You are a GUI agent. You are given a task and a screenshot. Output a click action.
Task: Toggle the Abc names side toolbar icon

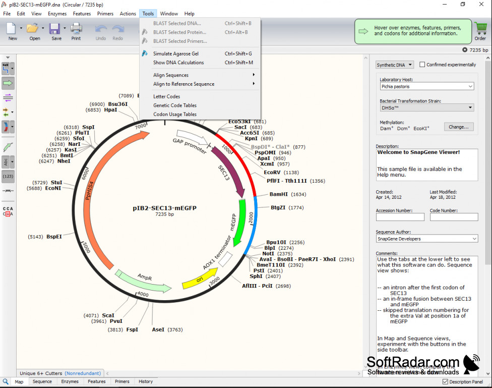coord(6,162)
